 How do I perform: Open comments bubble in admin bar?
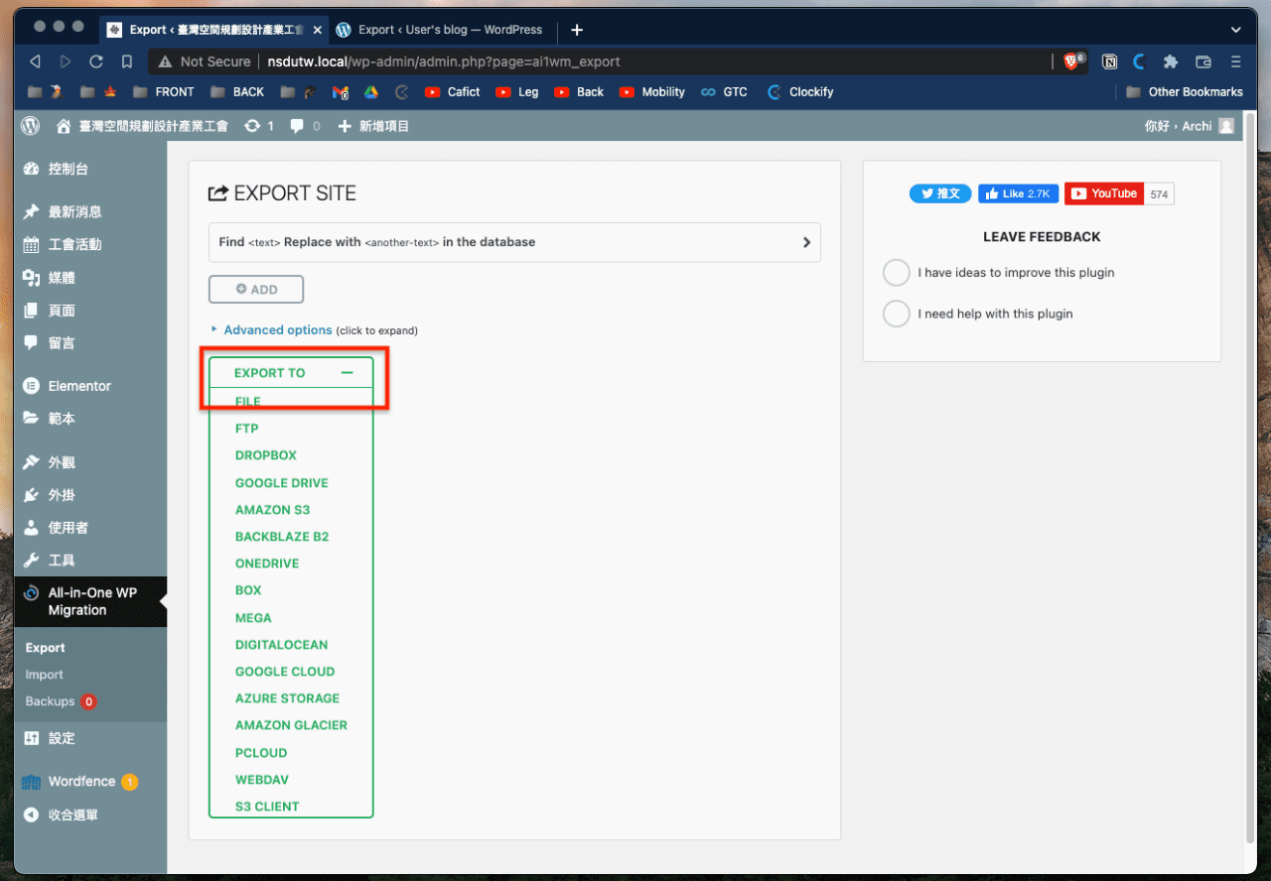point(305,126)
